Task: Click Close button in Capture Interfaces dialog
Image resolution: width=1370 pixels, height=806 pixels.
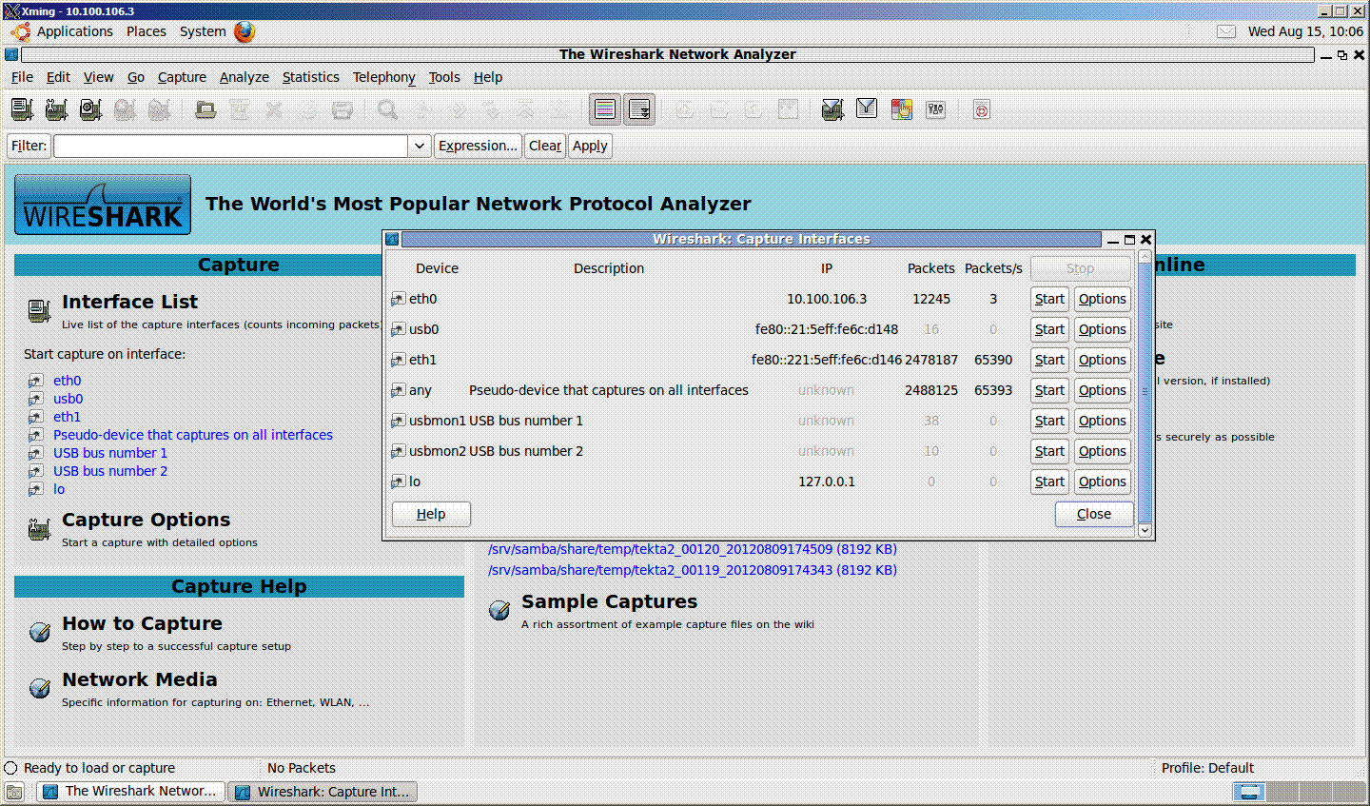Action: coord(1094,514)
